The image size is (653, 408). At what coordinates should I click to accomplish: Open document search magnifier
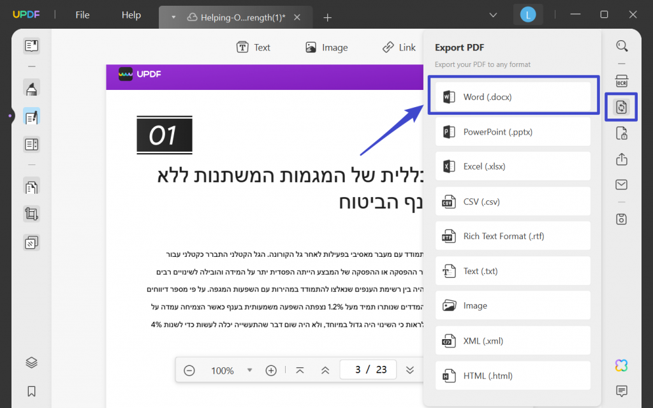[x=622, y=46]
